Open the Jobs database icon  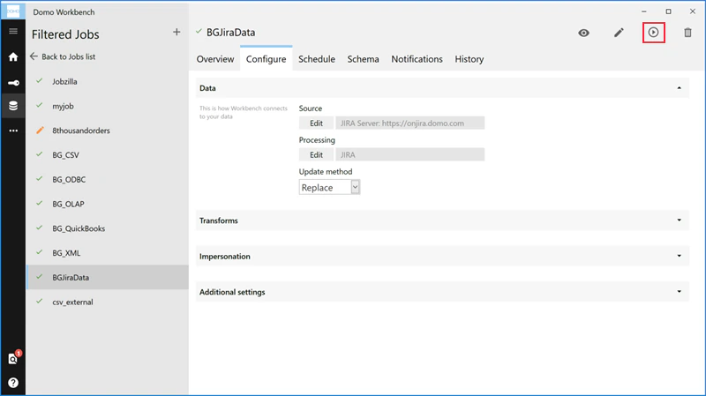(x=13, y=105)
